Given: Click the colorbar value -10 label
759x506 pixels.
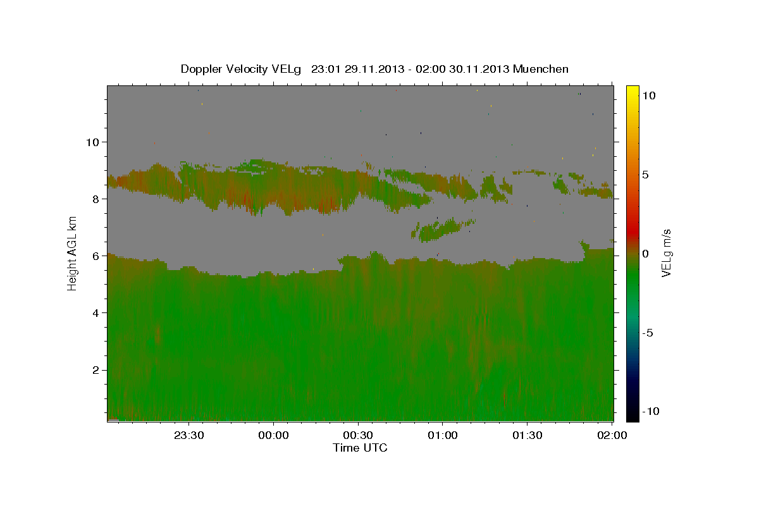Looking at the screenshot, I should pyautogui.click(x=650, y=412).
